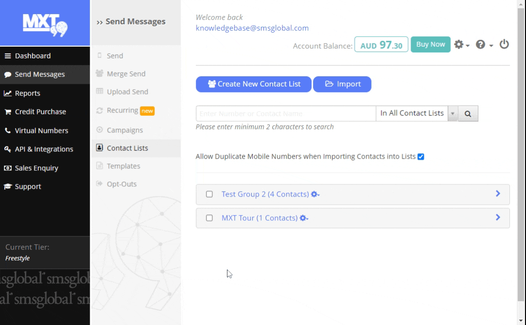Tick the MXT Tour list checkbox
Viewport: 526px width, 325px height.
pyautogui.click(x=209, y=218)
